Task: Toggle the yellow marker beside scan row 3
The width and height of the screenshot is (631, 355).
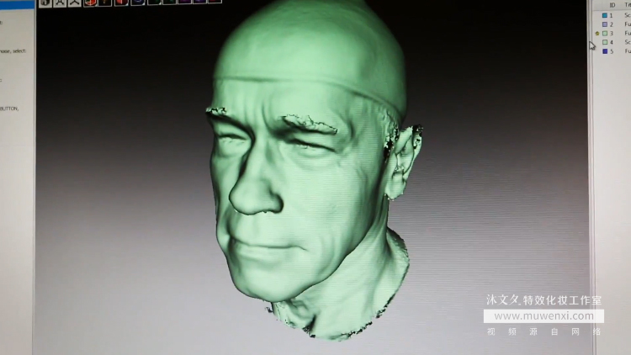Action: point(597,34)
